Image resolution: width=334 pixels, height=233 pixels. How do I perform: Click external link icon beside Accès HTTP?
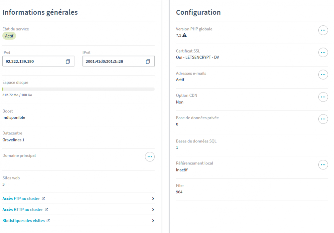[x=46, y=210]
